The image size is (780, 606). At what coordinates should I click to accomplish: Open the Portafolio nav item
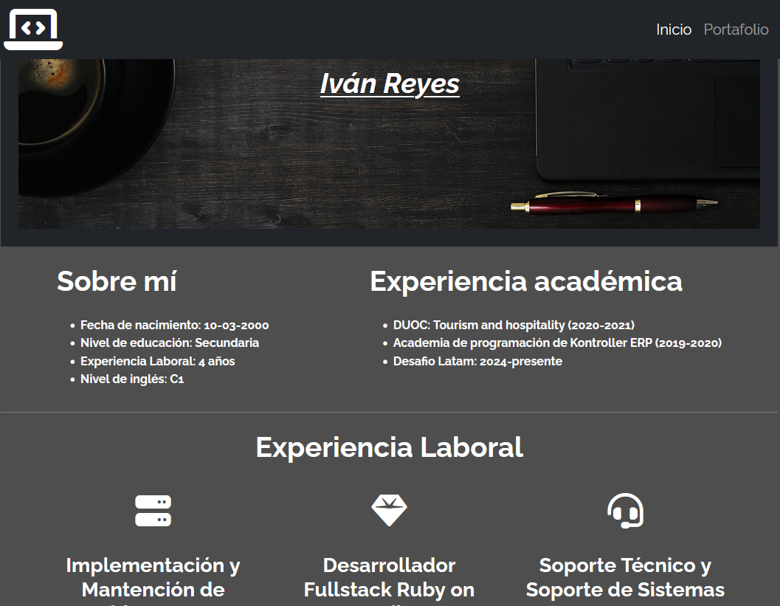[736, 30]
